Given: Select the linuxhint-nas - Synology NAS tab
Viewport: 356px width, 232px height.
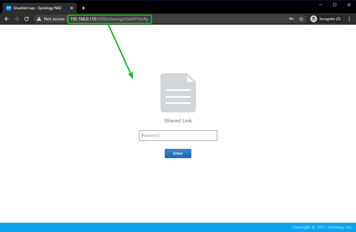Looking at the screenshot, I should [x=40, y=8].
